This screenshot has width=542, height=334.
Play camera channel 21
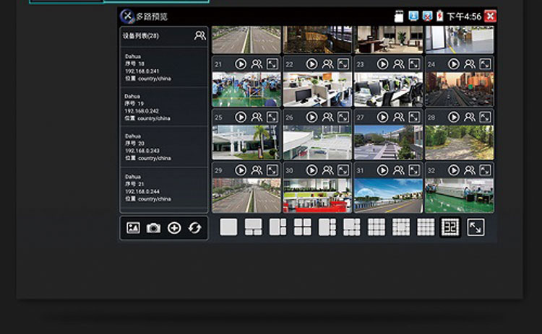(241, 64)
